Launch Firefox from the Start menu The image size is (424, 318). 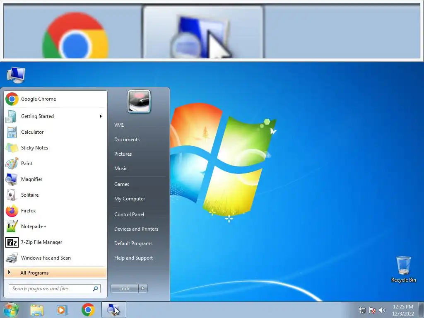click(x=55, y=211)
